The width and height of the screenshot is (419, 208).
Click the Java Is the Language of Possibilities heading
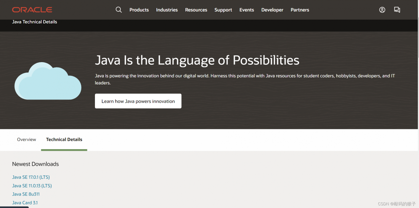tap(197, 60)
